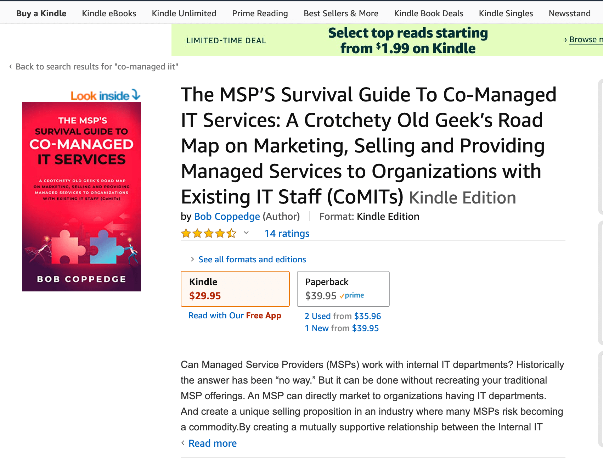Open the Kindle Unlimited menu item
603x463 pixels.
click(x=184, y=13)
